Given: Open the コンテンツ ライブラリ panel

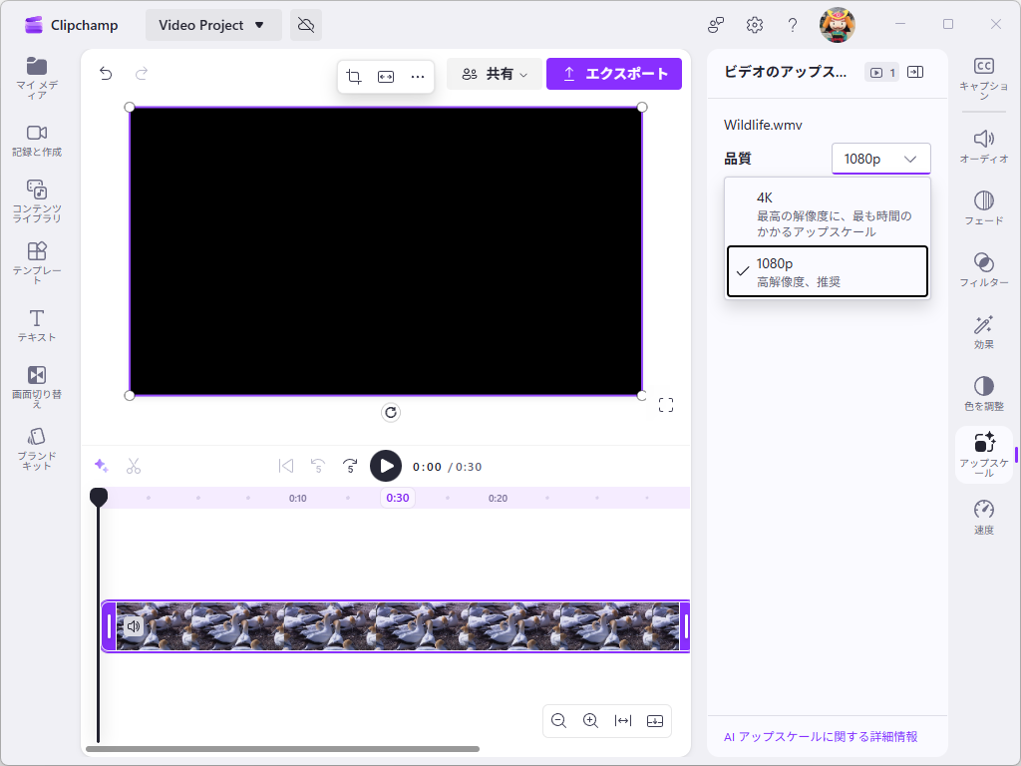Looking at the screenshot, I should pos(37,200).
